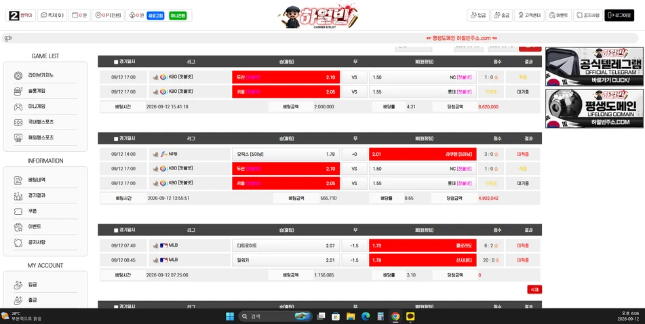Image resolution: width=645 pixels, height=324 pixels.
Task: Select the MLB bet slip's header checkbox
Action: pyautogui.click(x=116, y=230)
